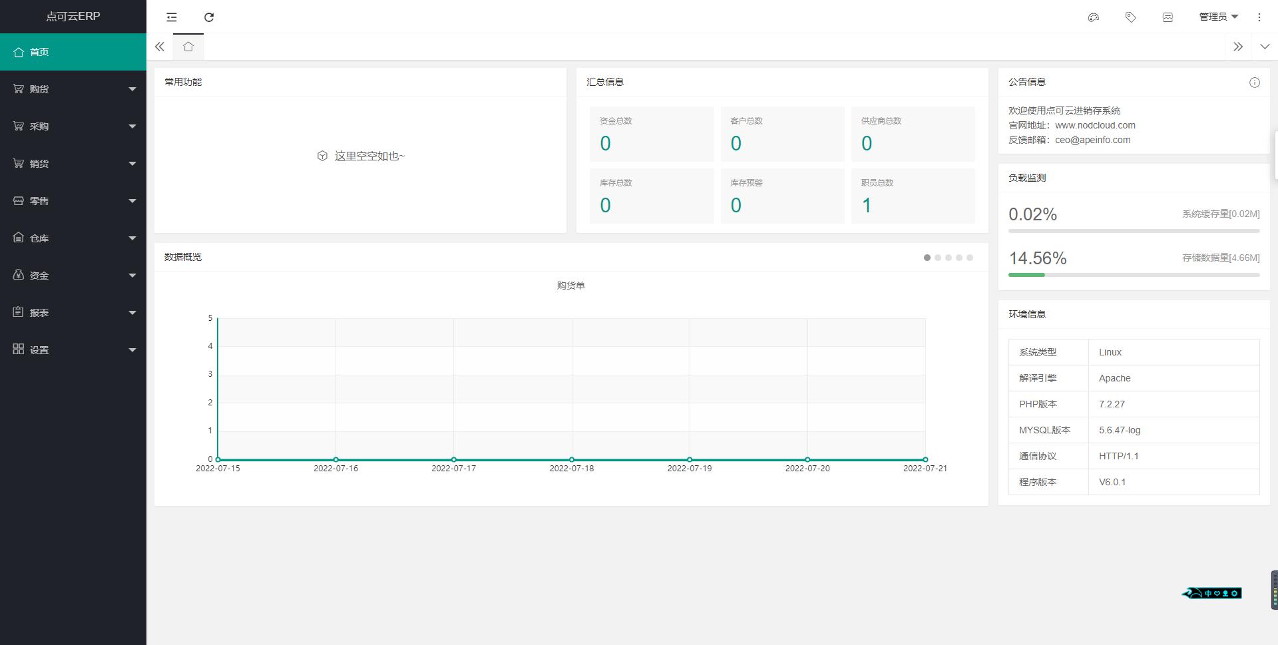Click the sidebar collapse menu icon
This screenshot has width=1278, height=645.
pos(172,17)
